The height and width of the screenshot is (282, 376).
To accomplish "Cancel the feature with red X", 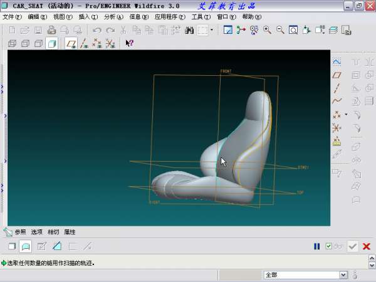I will tap(367, 246).
